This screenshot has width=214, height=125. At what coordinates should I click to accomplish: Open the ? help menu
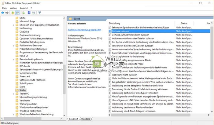(x=31, y=8)
